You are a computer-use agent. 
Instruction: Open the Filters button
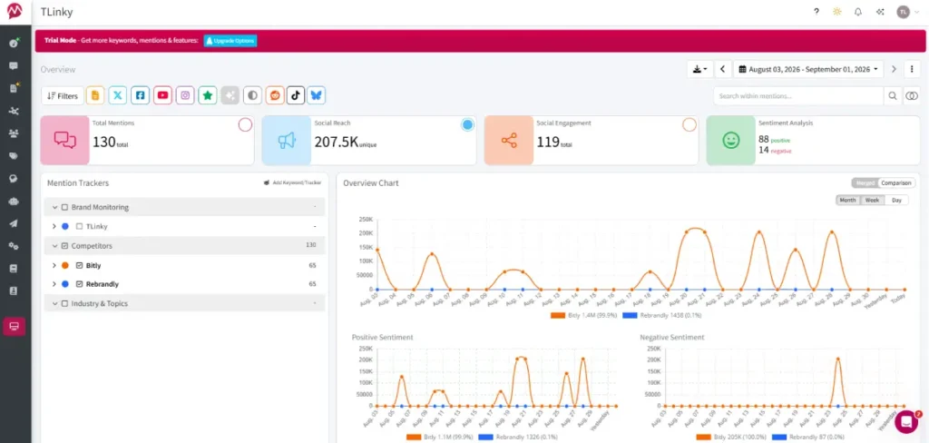pyautogui.click(x=63, y=95)
